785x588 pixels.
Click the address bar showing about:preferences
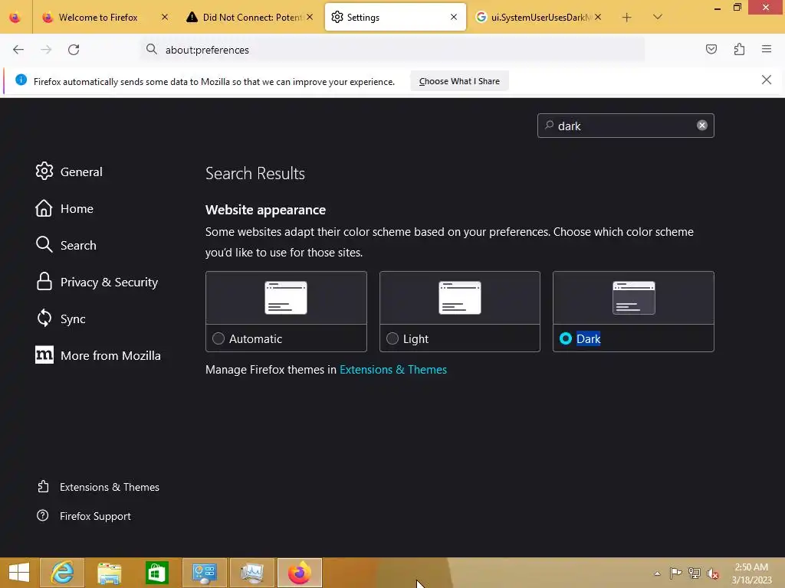click(392, 50)
